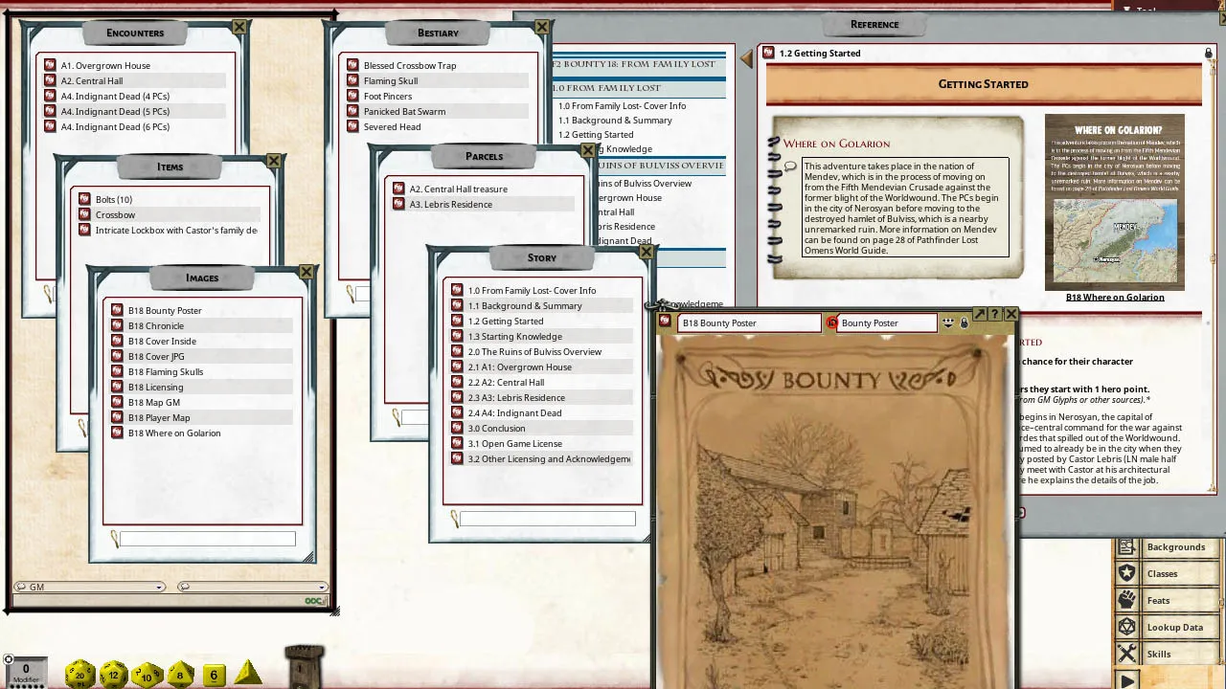1226x689 pixels.
Task: Open 1.0 From Family Lost- Cover Info story
Action: pyautogui.click(x=532, y=291)
